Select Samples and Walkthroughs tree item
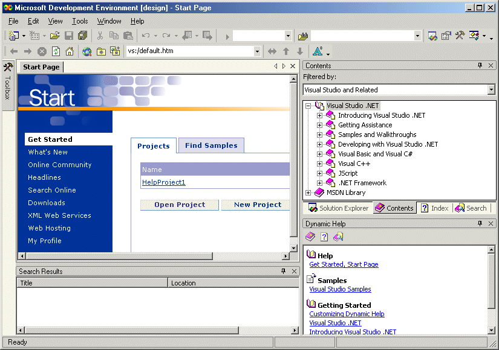 pyautogui.click(x=377, y=135)
